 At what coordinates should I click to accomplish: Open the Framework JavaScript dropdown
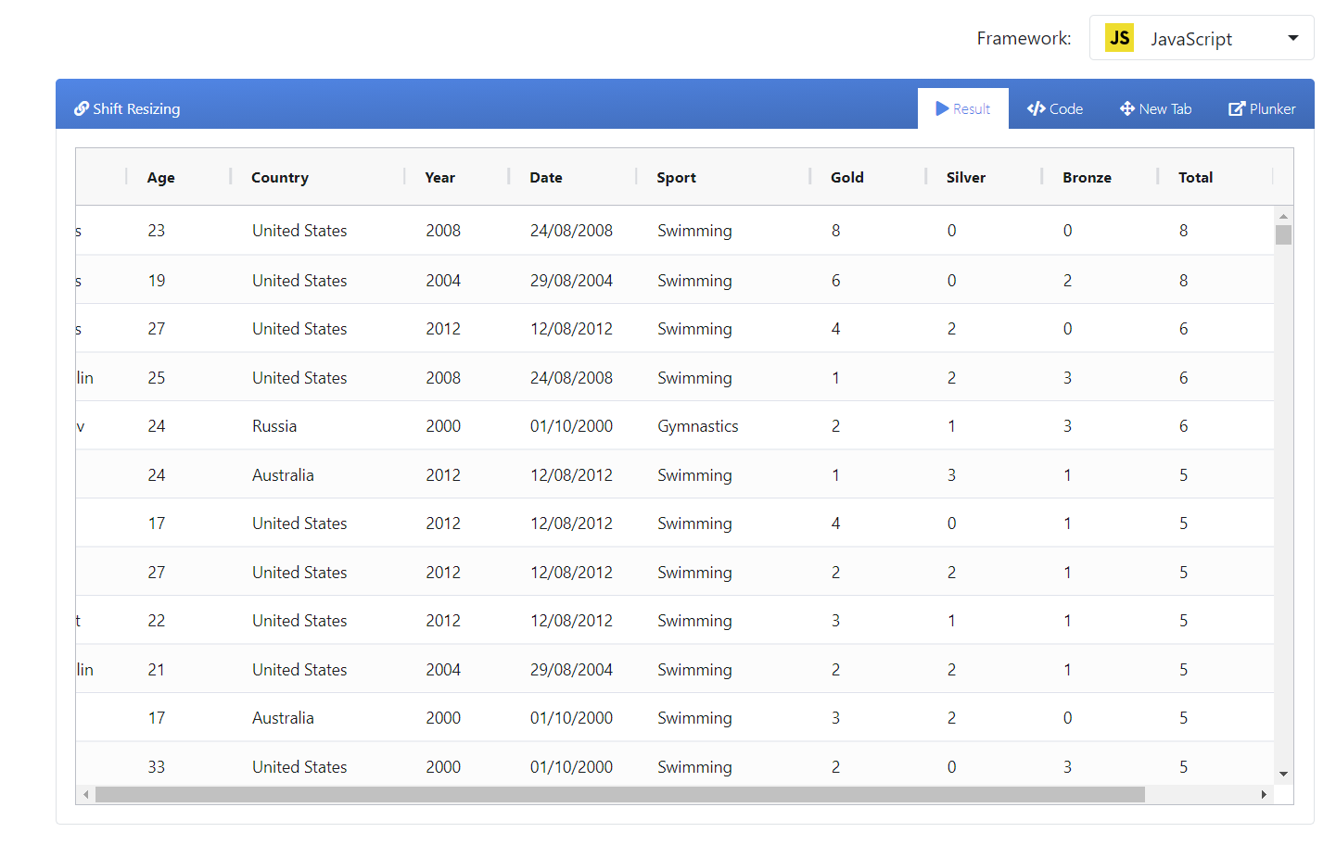click(x=1202, y=38)
